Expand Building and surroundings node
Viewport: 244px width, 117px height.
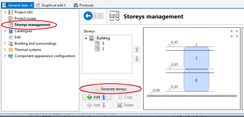[5, 43]
